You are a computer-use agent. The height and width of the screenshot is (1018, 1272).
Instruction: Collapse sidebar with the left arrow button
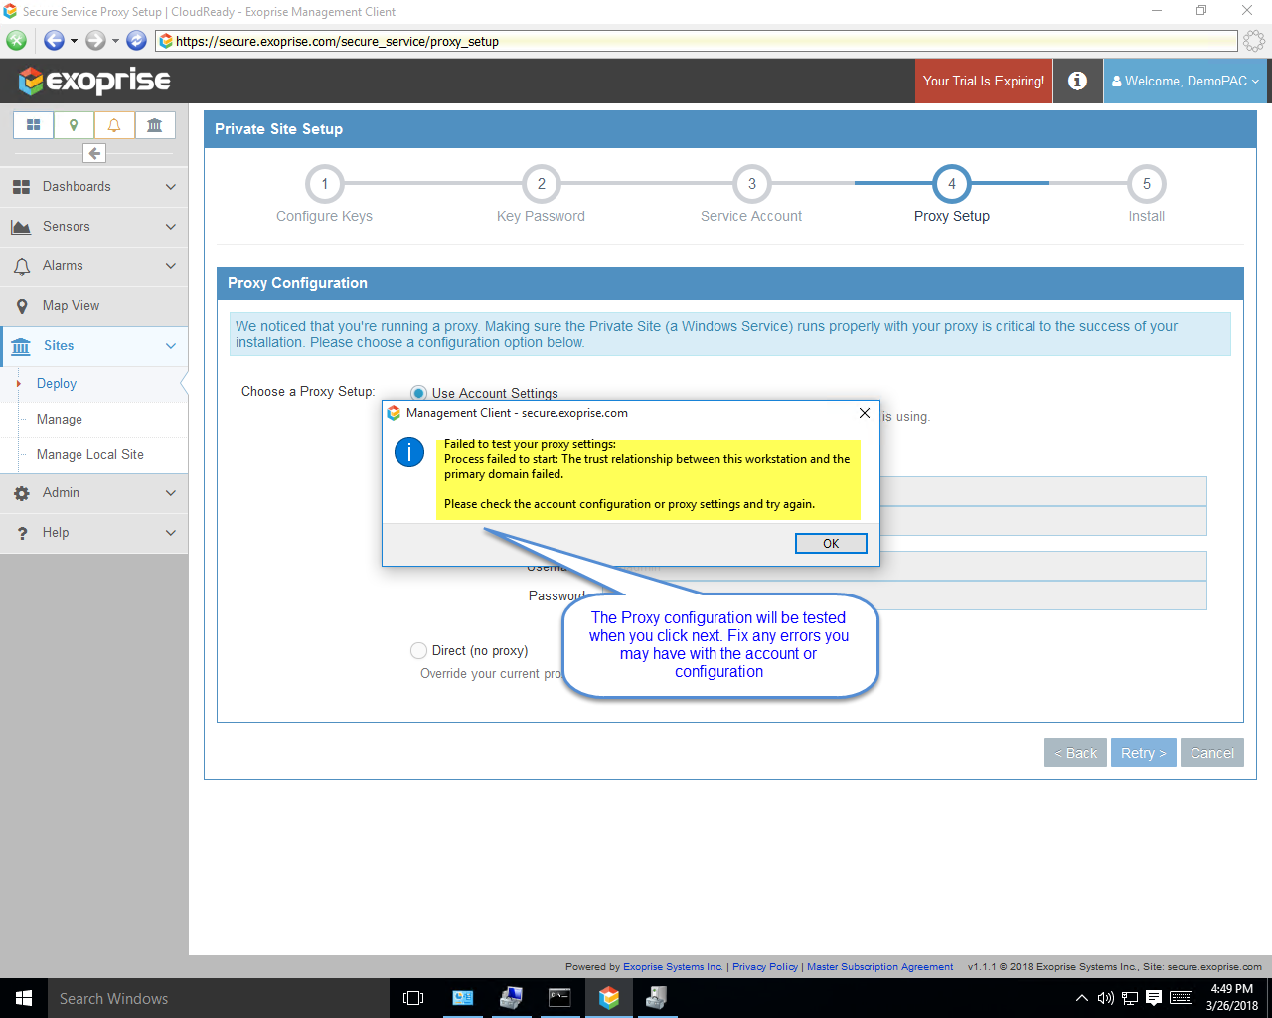(94, 153)
